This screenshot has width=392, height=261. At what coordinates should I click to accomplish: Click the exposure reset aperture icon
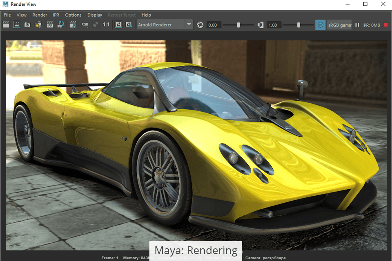coord(200,25)
